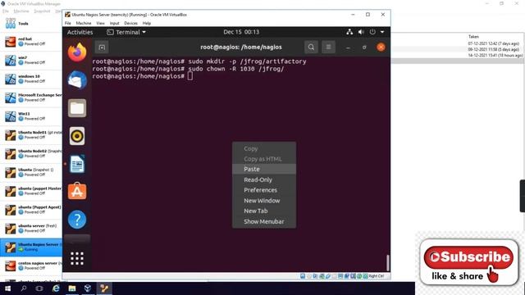Select centos nagios server VM
This screenshot has width=525, height=295.
[31, 265]
